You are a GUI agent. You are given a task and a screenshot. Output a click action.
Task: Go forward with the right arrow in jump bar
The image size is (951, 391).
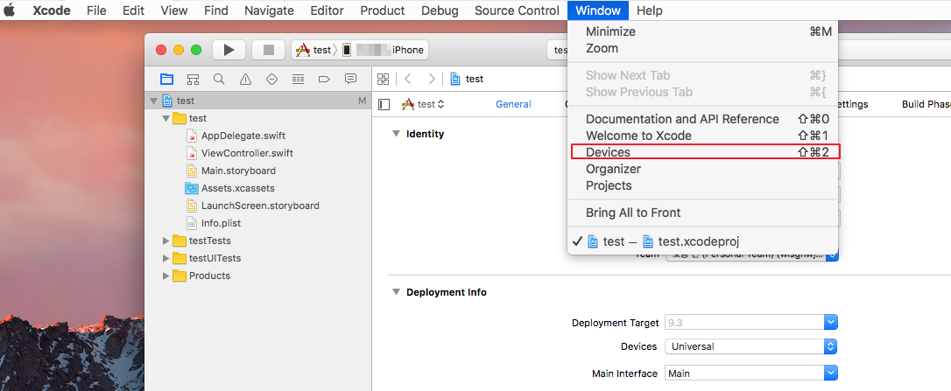(431, 79)
